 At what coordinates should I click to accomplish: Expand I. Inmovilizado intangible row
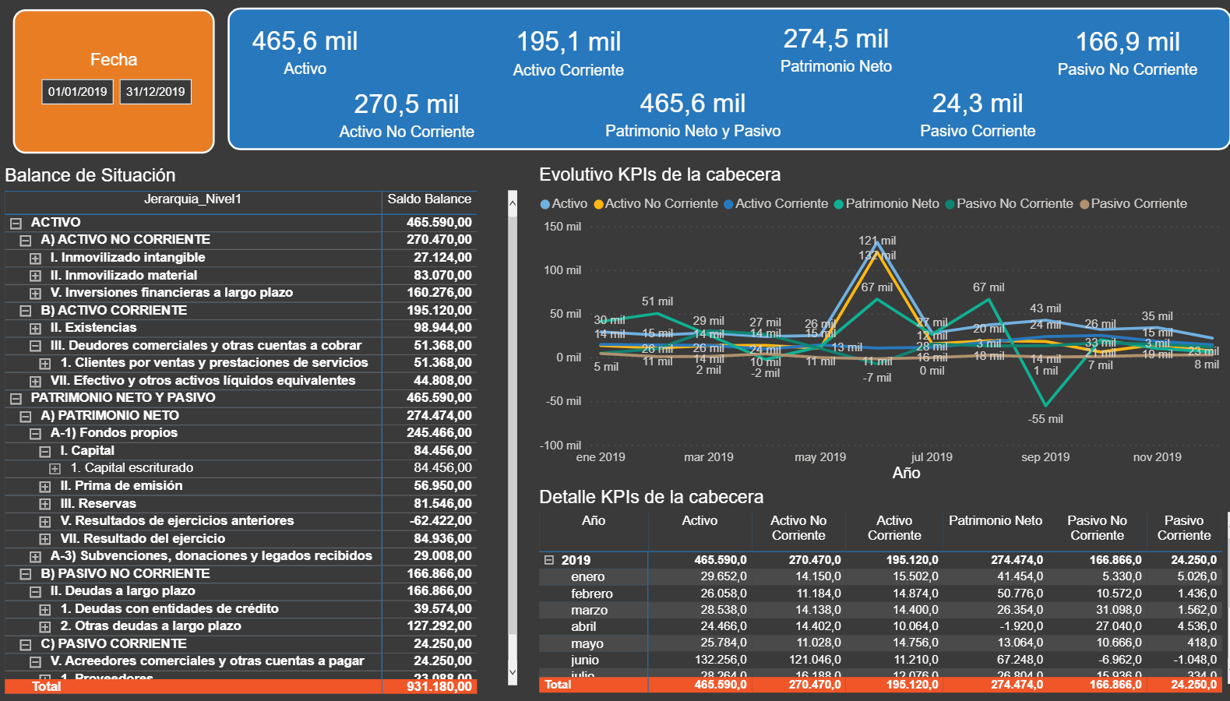pos(35,259)
